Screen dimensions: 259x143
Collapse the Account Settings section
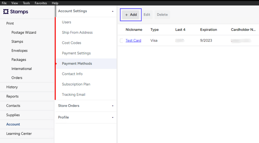coord(112,11)
